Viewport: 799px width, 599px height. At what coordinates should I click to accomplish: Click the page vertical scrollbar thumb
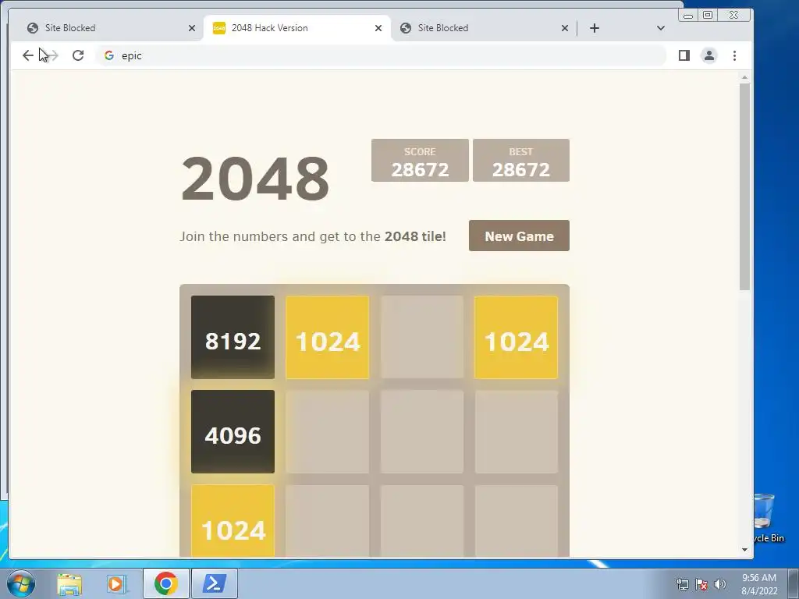tap(744, 187)
